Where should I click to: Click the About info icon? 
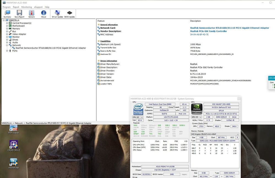pos(43,14)
